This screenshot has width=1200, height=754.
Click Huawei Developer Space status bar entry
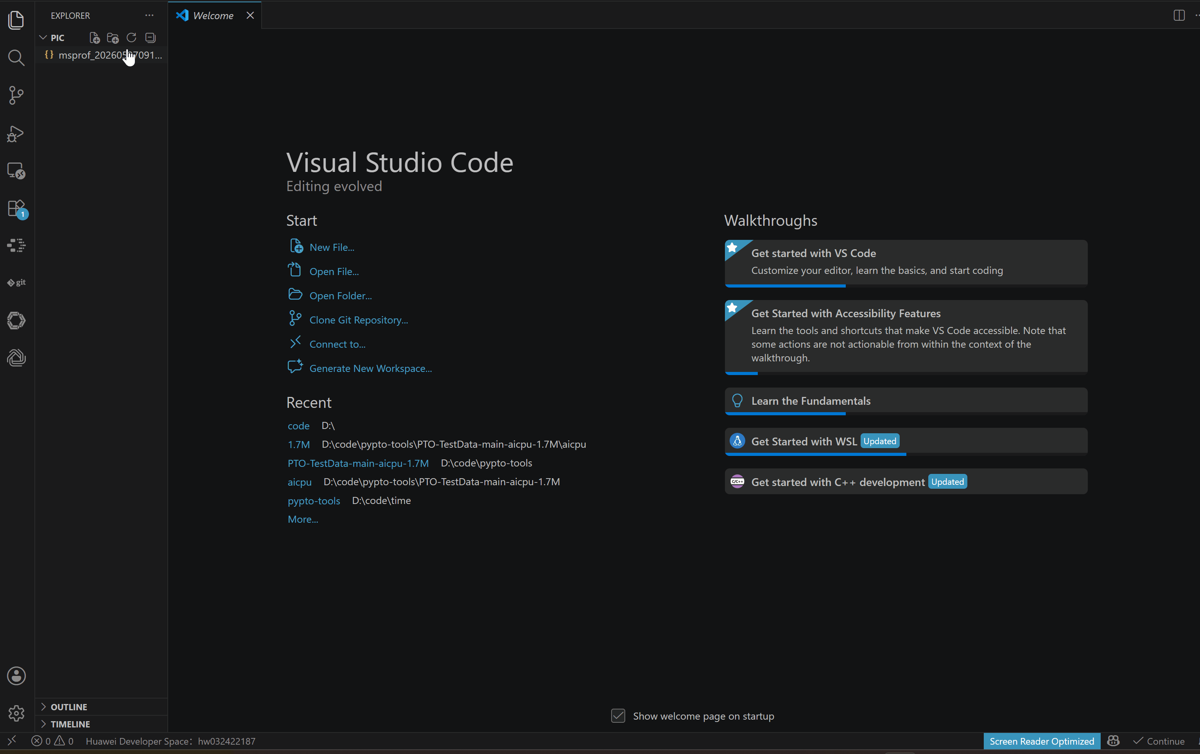click(x=170, y=741)
